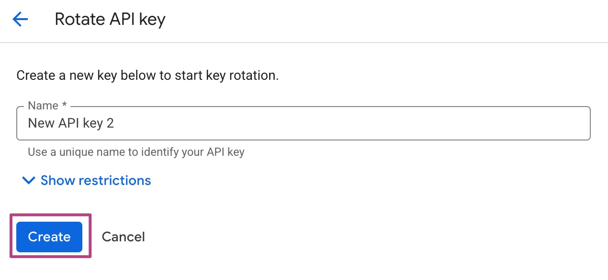Click the "Rotate API key" page title

tap(110, 20)
